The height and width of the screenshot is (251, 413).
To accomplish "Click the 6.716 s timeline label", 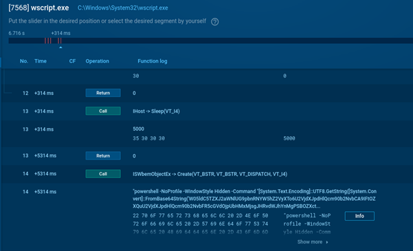I will [x=16, y=33].
